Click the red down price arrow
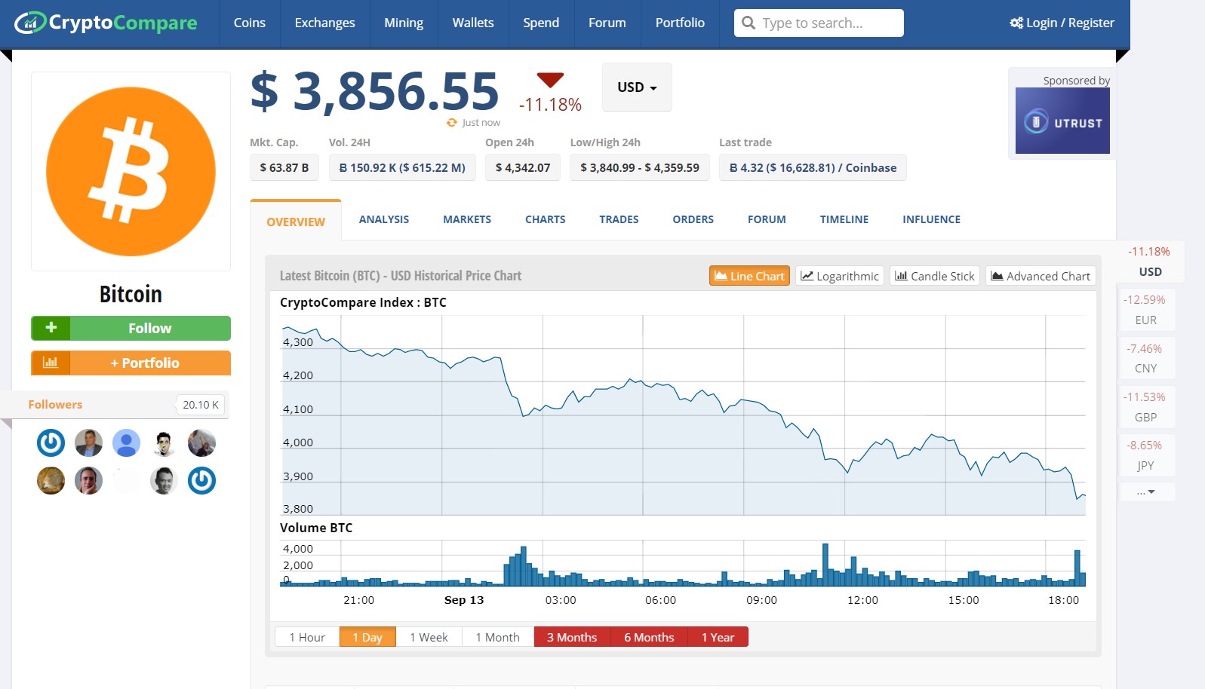 [550, 80]
